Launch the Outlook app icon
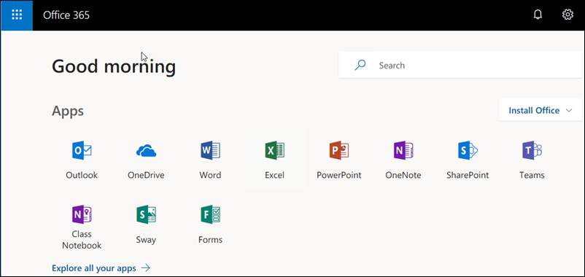The width and height of the screenshot is (585, 277). [x=82, y=151]
